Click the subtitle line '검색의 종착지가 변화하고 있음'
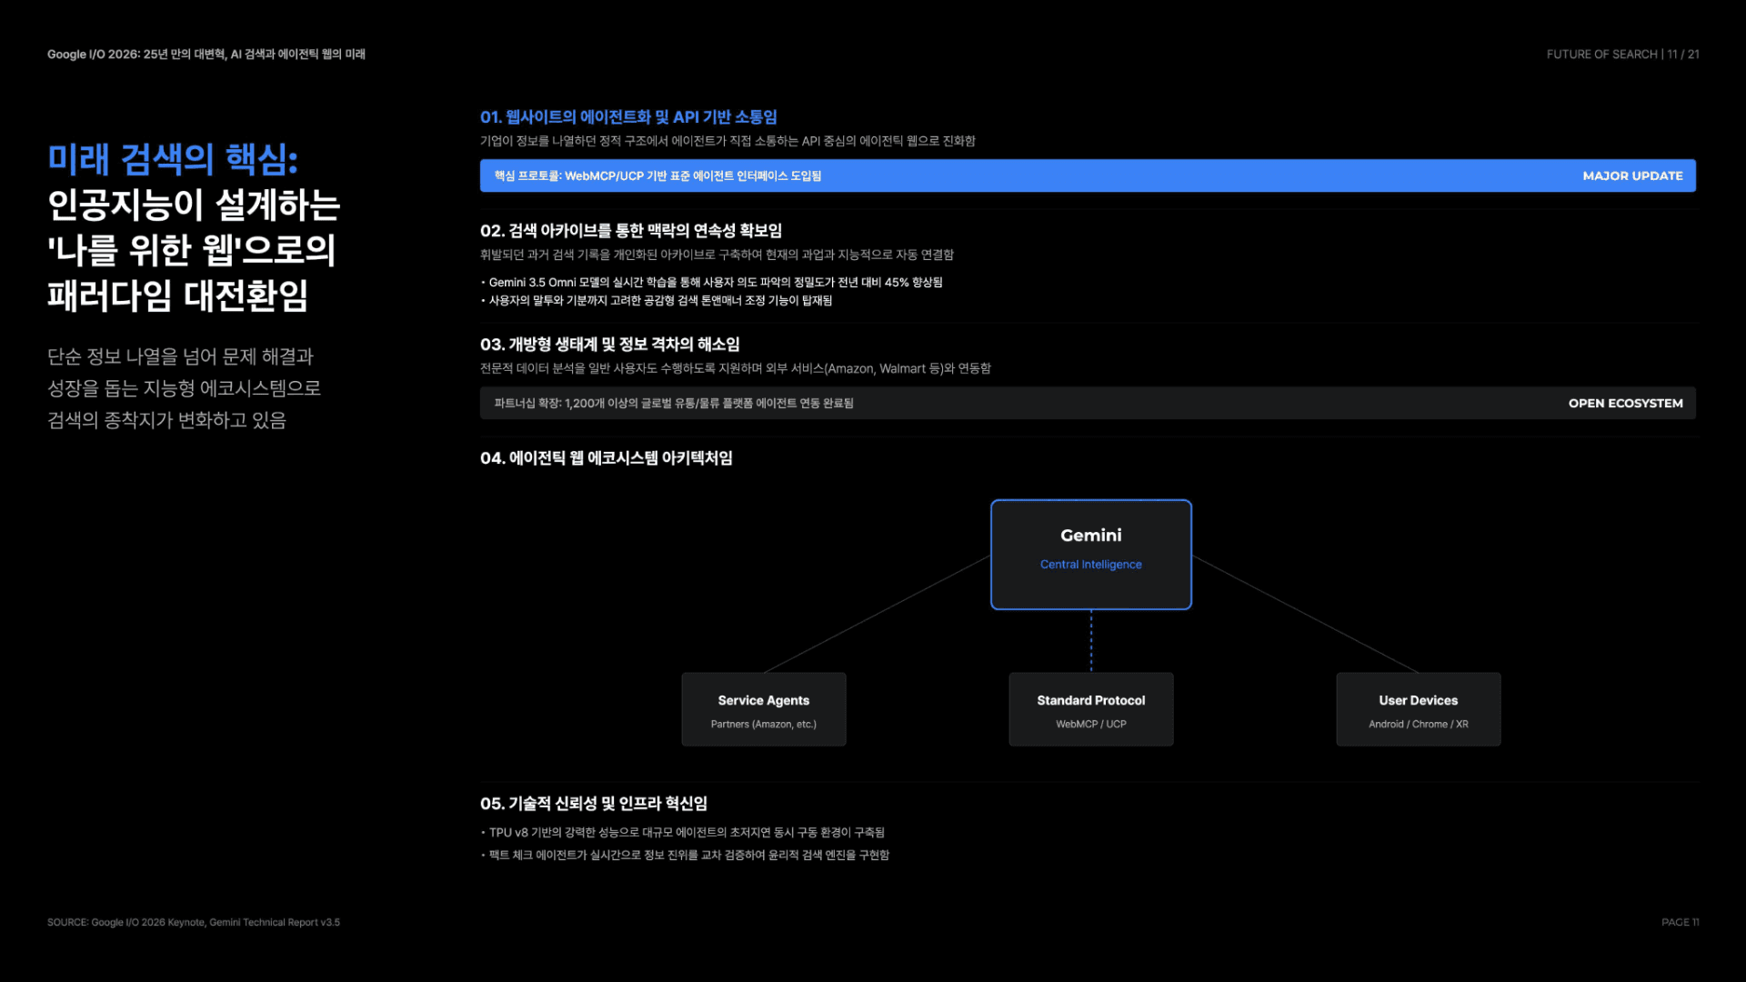The height and width of the screenshot is (982, 1746). 166,420
